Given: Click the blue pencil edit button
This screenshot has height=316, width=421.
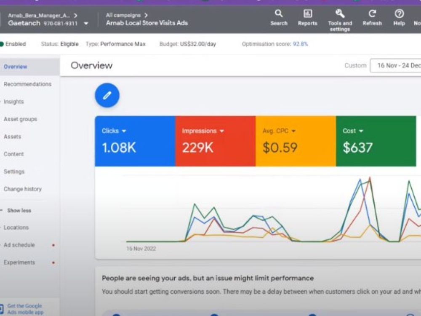Looking at the screenshot, I should (107, 95).
